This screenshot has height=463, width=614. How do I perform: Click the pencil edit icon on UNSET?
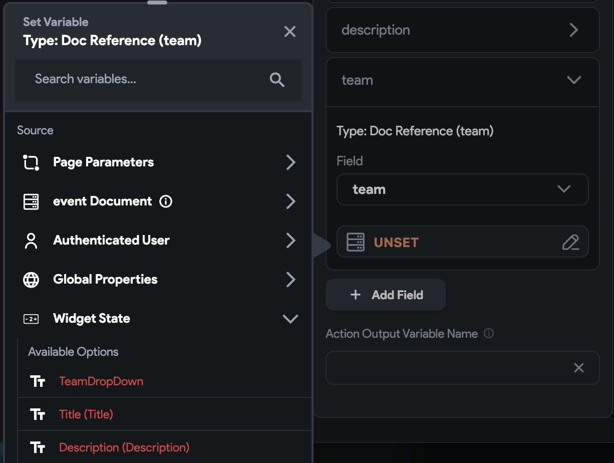tap(570, 243)
